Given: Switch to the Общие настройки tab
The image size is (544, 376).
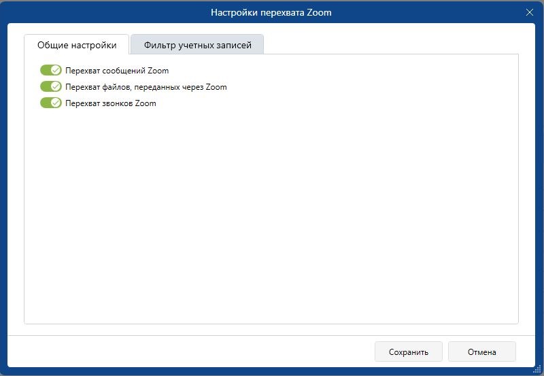Looking at the screenshot, I should [x=77, y=45].
